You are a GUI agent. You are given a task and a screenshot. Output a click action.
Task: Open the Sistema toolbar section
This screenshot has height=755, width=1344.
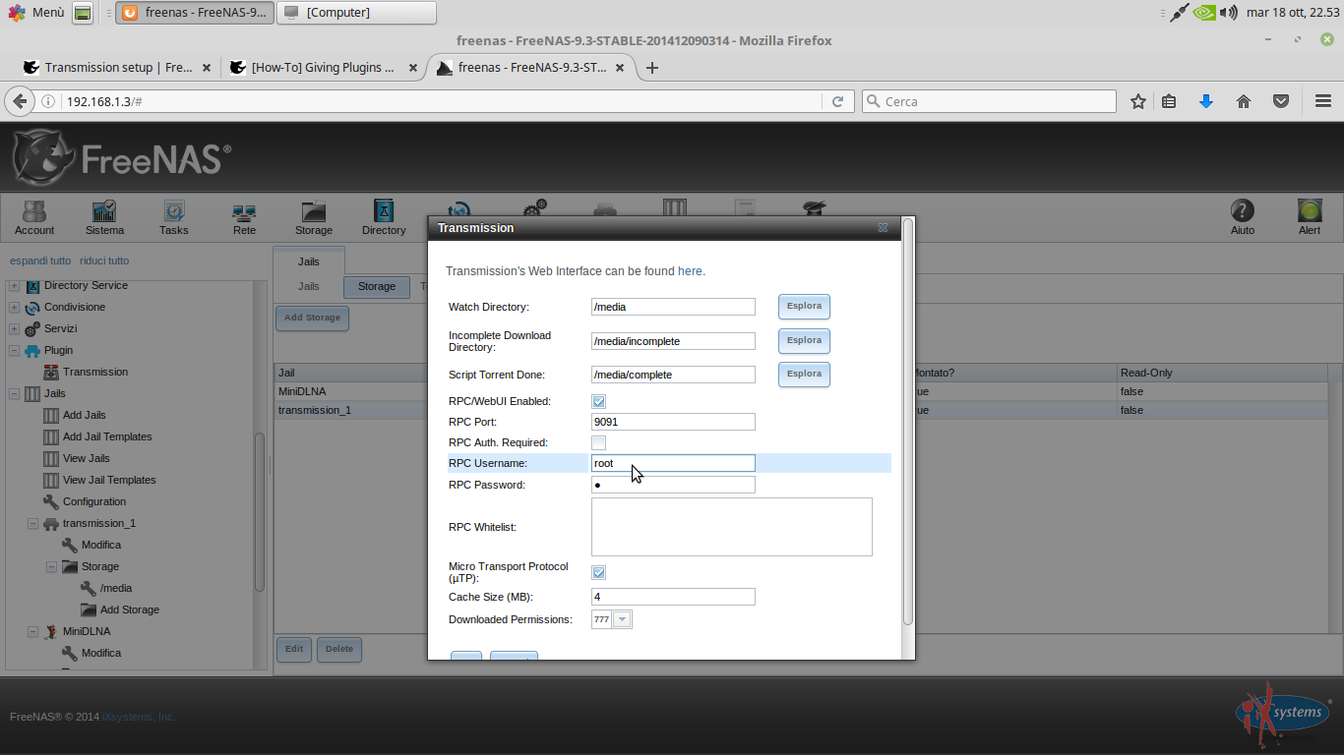pos(104,217)
